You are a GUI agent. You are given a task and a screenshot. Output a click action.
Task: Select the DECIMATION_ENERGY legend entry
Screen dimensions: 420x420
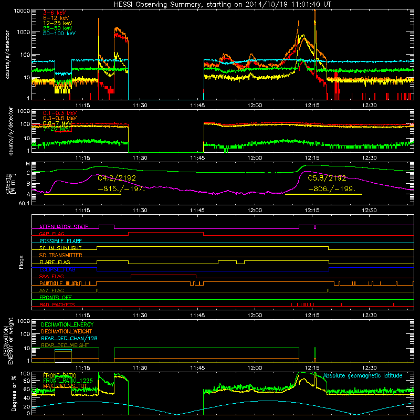(67, 324)
